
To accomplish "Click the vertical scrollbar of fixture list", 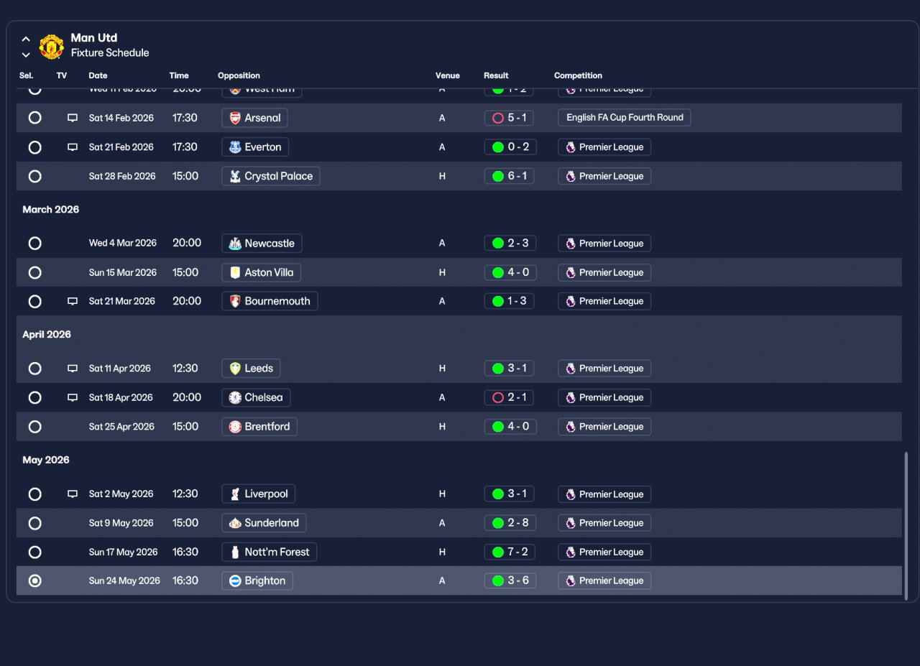I will pos(906,525).
